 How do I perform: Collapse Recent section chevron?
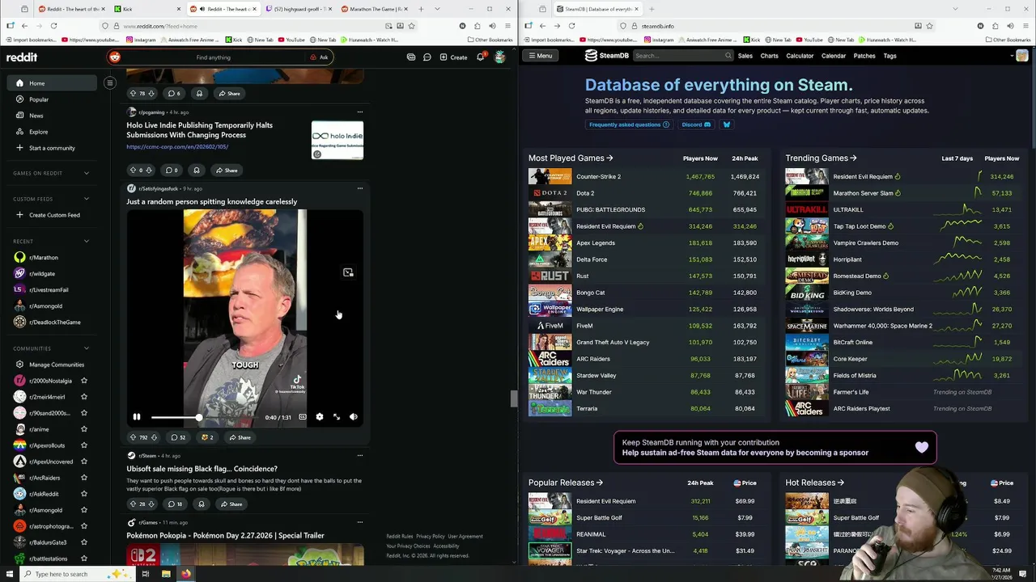[x=87, y=241]
